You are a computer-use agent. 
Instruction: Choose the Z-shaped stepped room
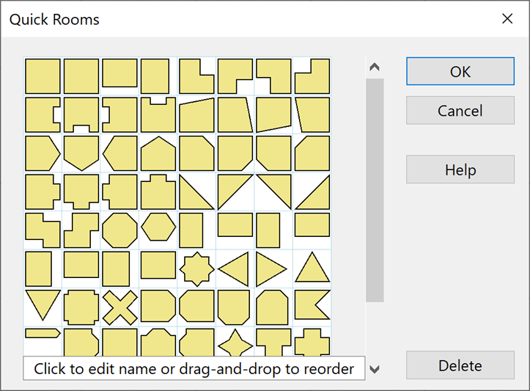(43, 230)
